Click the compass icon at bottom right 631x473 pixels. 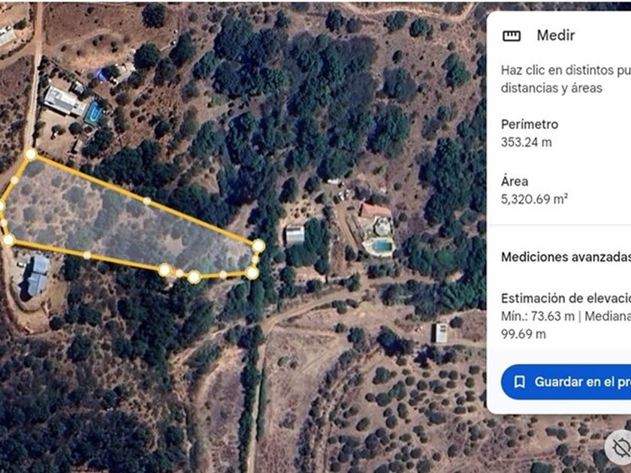[620, 447]
